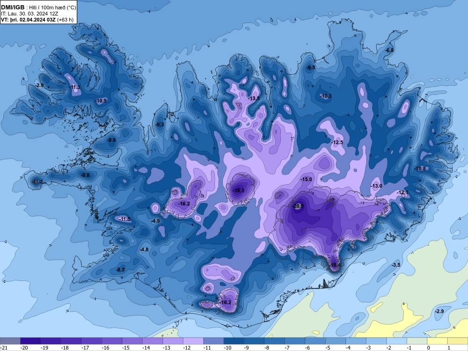Click the -10.8 temperature label
The width and height of the screenshot is (468, 351).
tap(420, 168)
